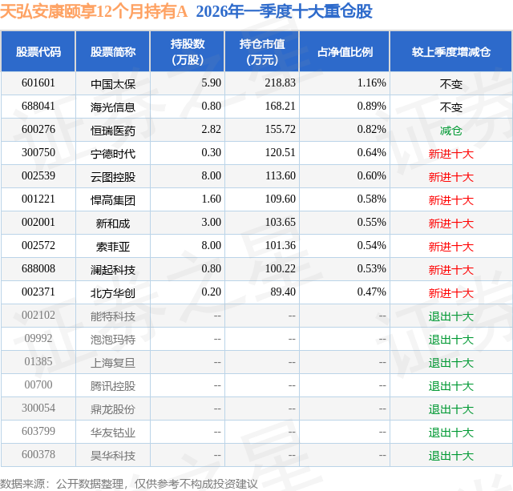Click stock code 688008
Viewport: 513px width, 491px height.
coord(38,268)
